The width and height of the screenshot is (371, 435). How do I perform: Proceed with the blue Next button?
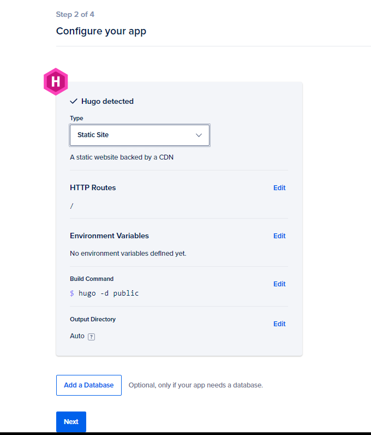tap(71, 422)
